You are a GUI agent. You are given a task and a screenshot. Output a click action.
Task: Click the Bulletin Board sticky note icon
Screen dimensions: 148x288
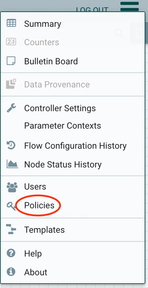click(11, 61)
